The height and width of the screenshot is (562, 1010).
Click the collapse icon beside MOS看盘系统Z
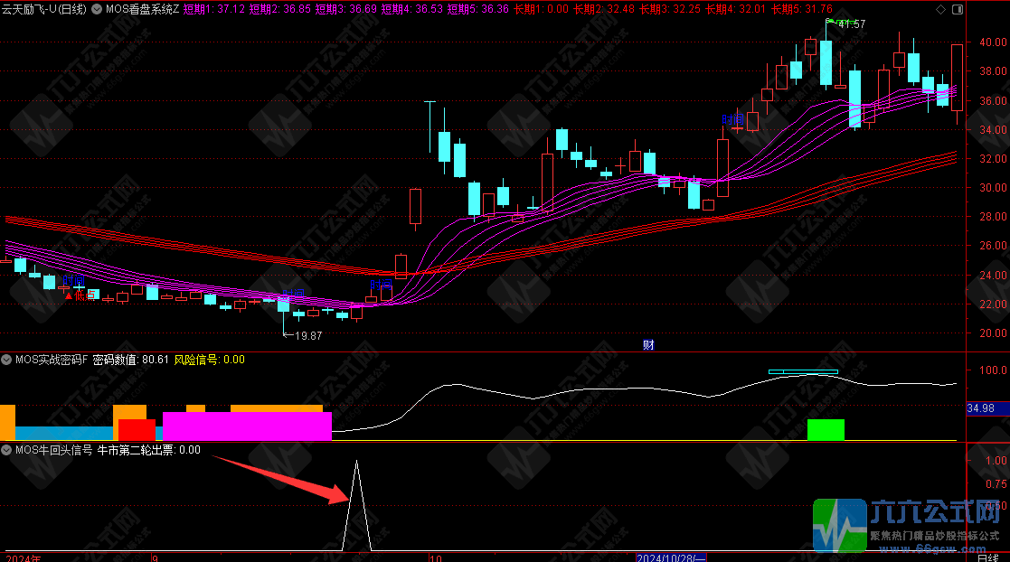pyautogui.click(x=97, y=9)
